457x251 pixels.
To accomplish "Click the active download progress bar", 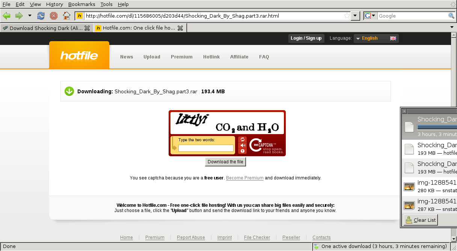I will point(437,127).
